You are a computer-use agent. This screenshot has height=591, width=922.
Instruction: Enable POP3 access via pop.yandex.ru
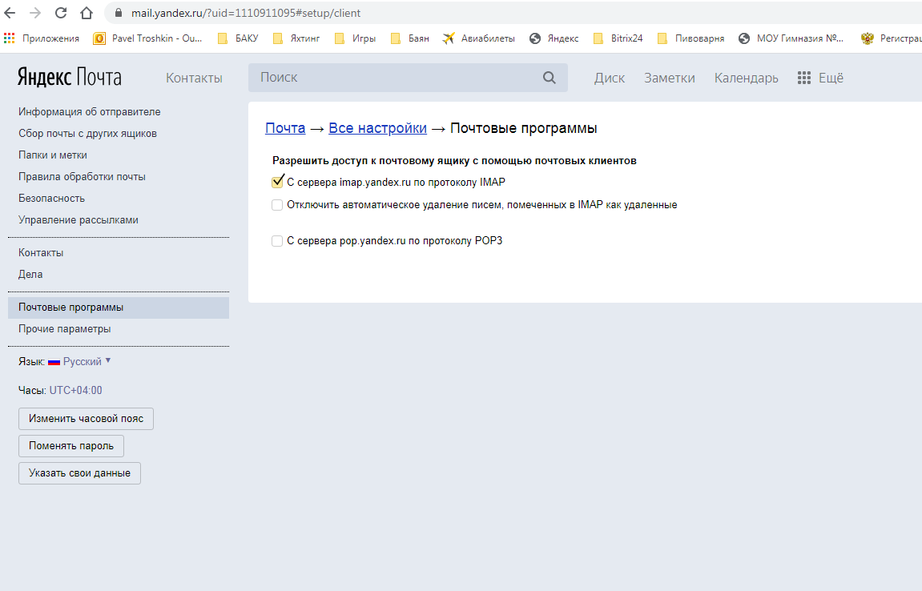point(277,240)
